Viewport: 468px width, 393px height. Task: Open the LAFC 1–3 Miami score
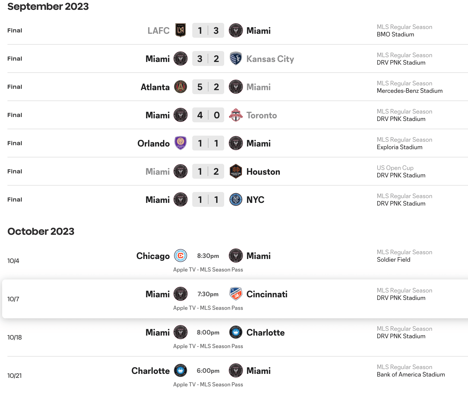pyautogui.click(x=208, y=30)
